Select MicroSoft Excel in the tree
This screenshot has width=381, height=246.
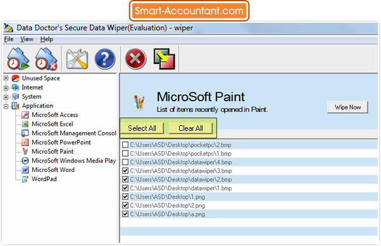click(x=53, y=124)
